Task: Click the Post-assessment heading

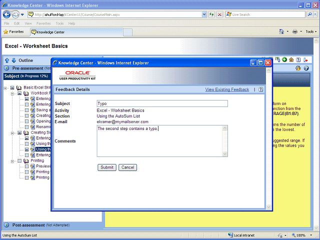Action: pos(28,225)
